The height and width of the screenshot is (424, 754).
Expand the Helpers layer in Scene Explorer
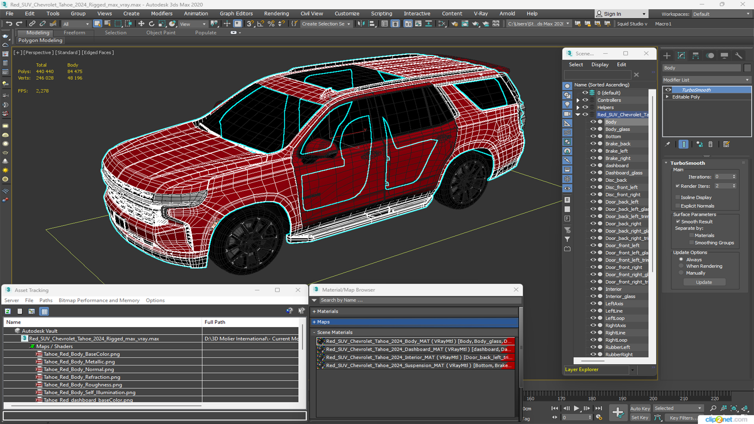pyautogui.click(x=578, y=107)
